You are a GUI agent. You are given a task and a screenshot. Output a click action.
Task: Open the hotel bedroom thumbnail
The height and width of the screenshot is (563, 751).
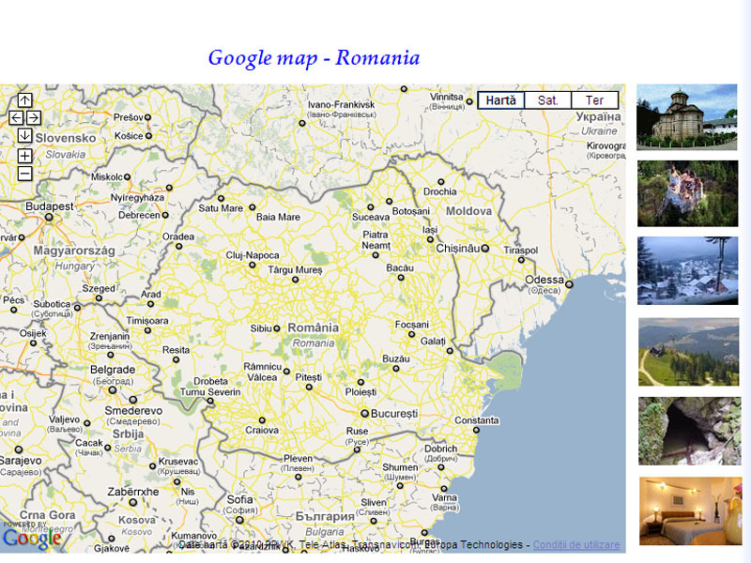[691, 510]
